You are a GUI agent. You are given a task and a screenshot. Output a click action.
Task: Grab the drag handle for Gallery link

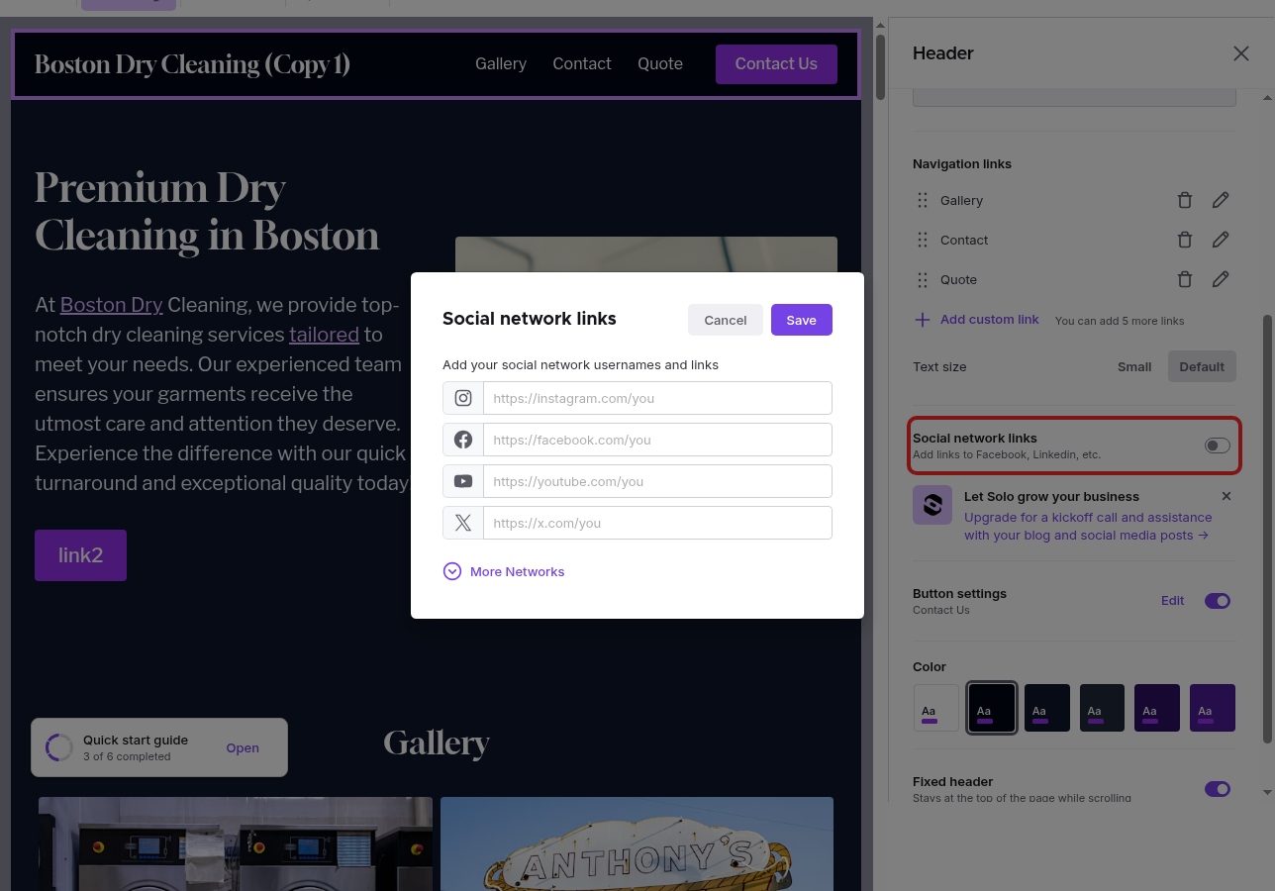[923, 200]
